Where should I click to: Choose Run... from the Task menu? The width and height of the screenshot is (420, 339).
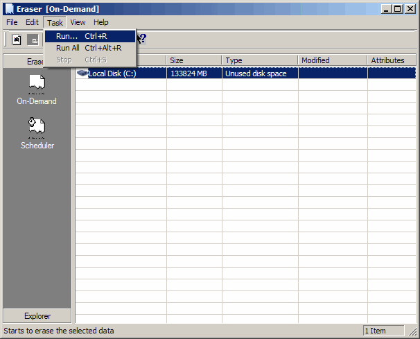[x=90, y=36]
